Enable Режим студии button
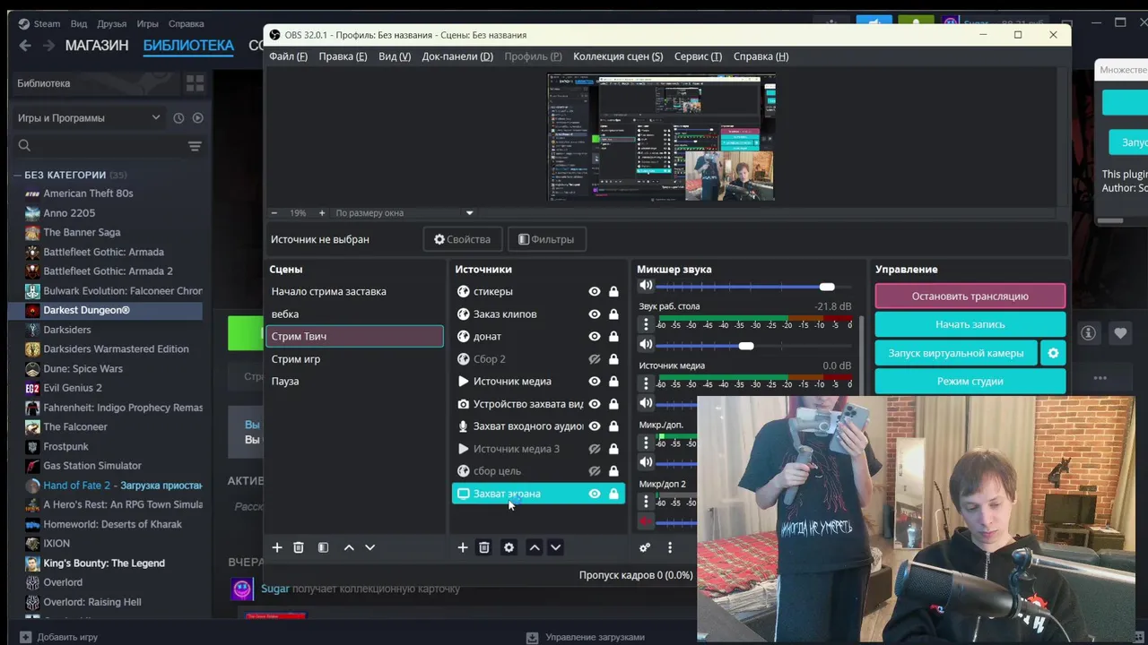The width and height of the screenshot is (1148, 645). pyautogui.click(x=970, y=382)
